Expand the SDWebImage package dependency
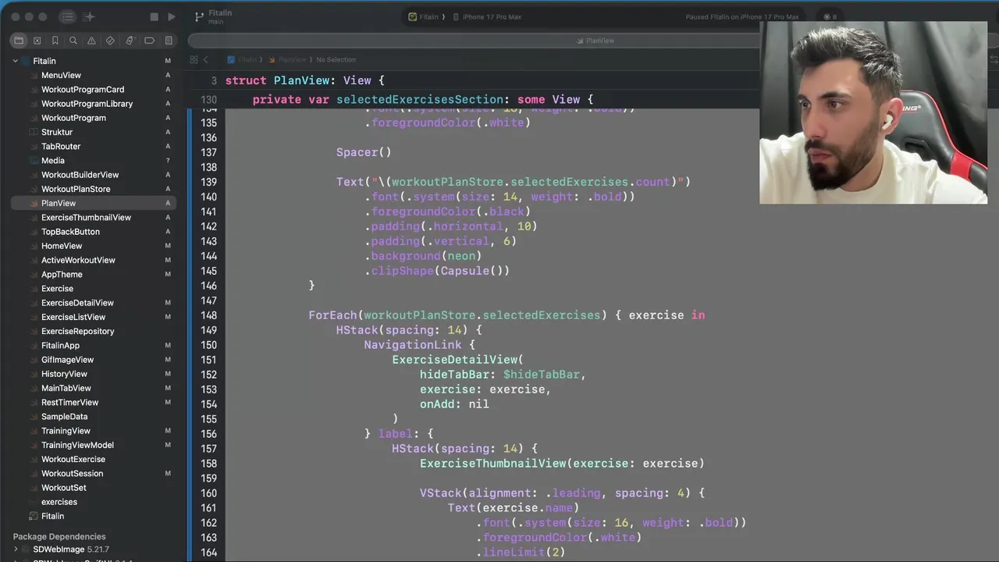This screenshot has height=562, width=999. pyautogui.click(x=16, y=550)
